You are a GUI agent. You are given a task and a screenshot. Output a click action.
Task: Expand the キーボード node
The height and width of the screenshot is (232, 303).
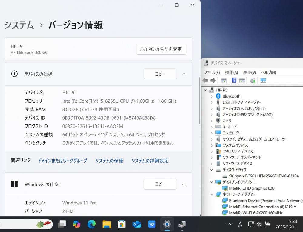212,127
